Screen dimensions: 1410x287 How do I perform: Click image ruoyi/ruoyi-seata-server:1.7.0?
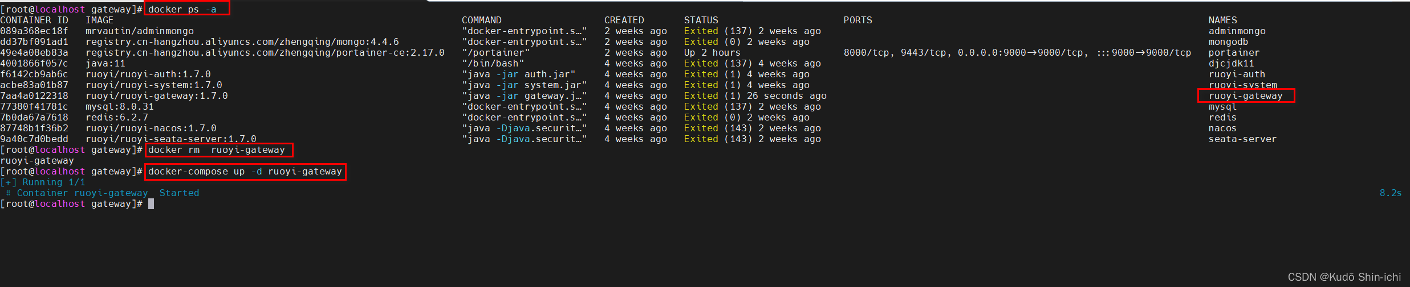click(x=171, y=139)
